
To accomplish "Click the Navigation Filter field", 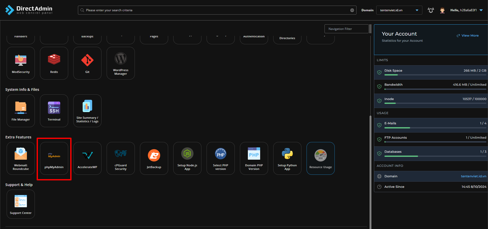I will click(x=347, y=29).
